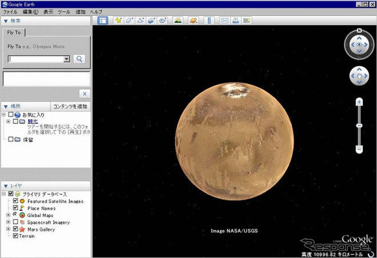Look down arrow on eye joystick

pos(359,51)
